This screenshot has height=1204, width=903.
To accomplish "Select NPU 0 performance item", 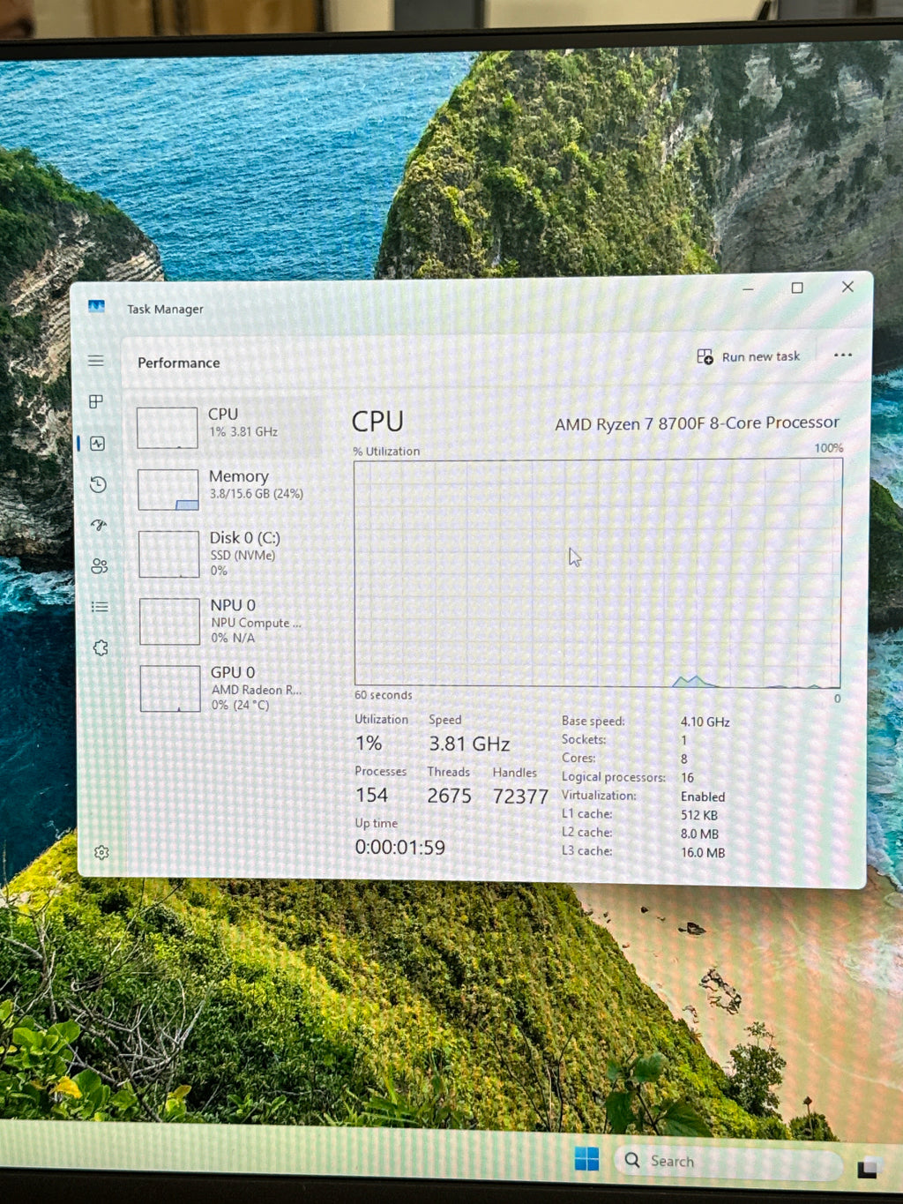I will click(228, 621).
